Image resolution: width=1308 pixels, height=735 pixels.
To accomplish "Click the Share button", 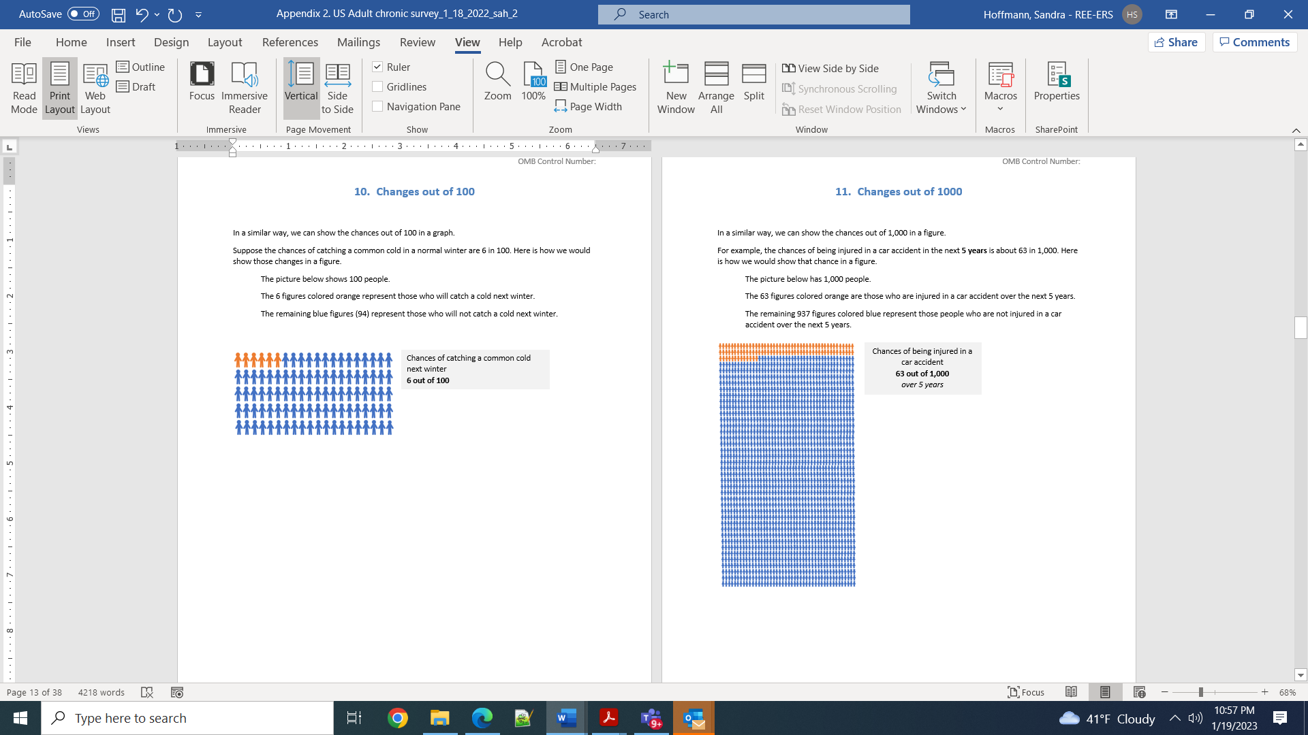I will pyautogui.click(x=1176, y=42).
